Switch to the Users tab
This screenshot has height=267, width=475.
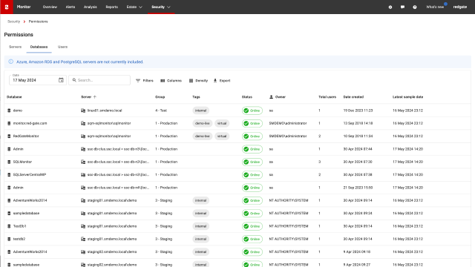pyautogui.click(x=62, y=47)
